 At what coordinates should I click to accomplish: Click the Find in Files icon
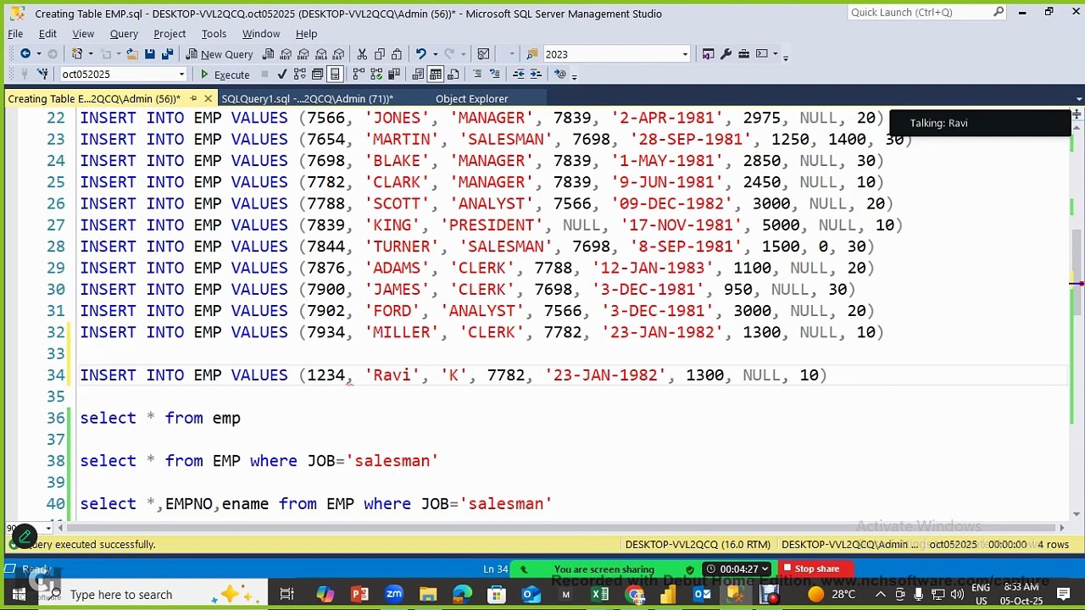[532, 54]
